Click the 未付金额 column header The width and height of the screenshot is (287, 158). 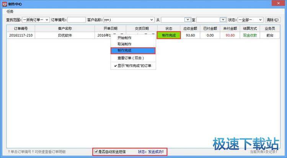pos(230,29)
